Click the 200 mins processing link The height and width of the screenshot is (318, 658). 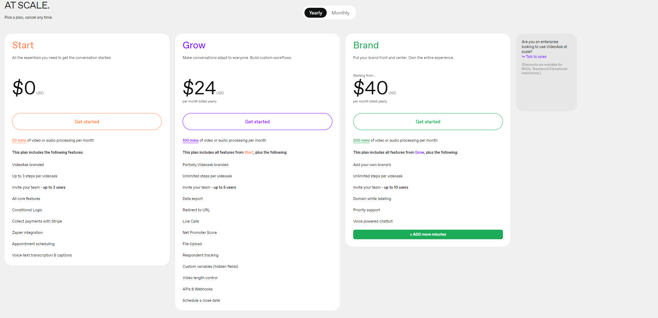click(x=361, y=140)
